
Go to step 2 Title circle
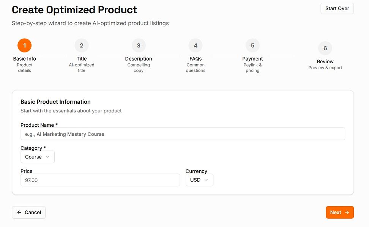tap(82, 45)
